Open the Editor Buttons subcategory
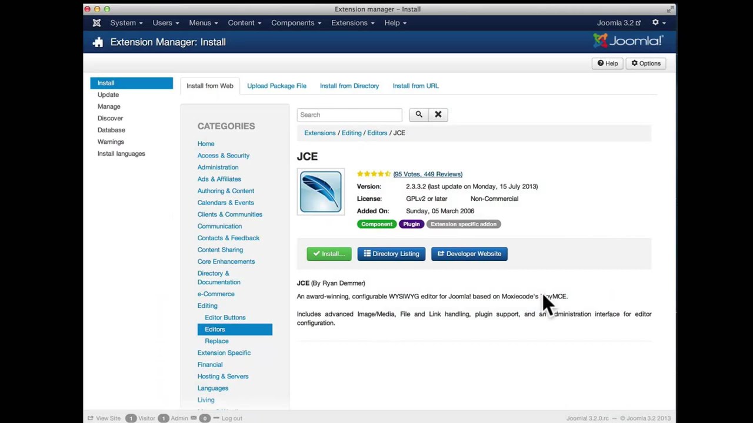Image resolution: width=753 pixels, height=423 pixels. coord(225,317)
